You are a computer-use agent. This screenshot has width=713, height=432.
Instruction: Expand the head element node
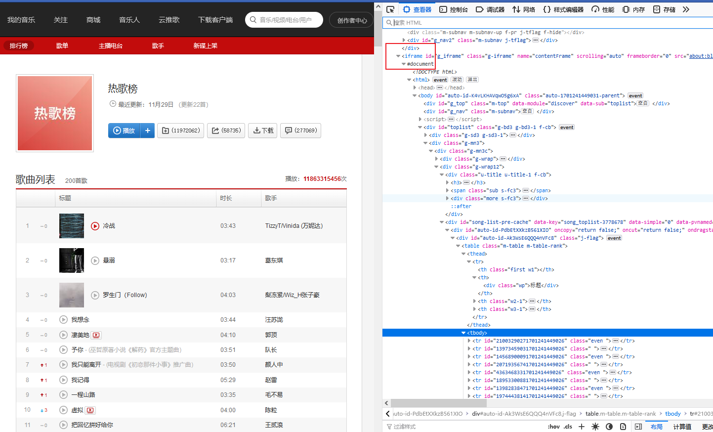pos(415,87)
